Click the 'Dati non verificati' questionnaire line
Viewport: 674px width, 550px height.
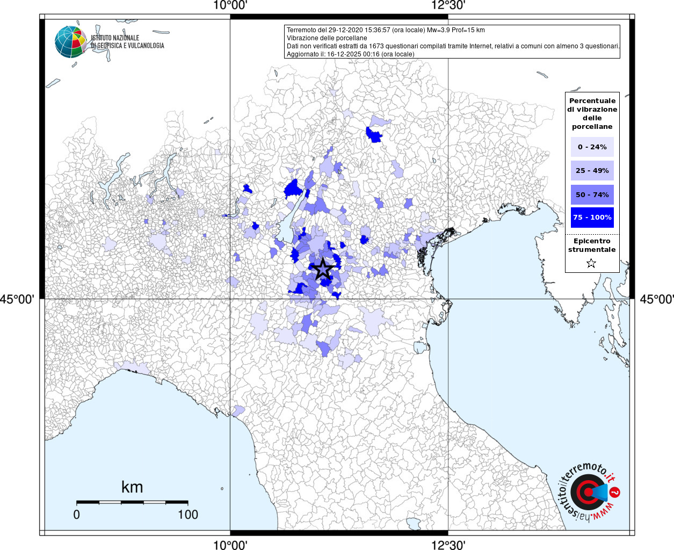point(453,46)
